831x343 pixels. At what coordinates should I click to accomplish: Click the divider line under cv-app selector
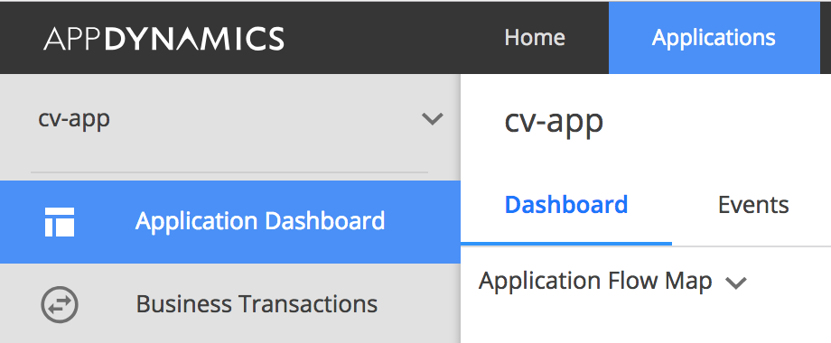click(x=229, y=172)
